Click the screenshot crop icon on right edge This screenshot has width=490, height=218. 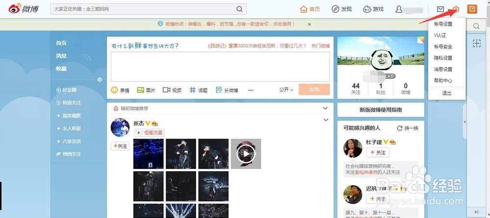click(x=477, y=44)
